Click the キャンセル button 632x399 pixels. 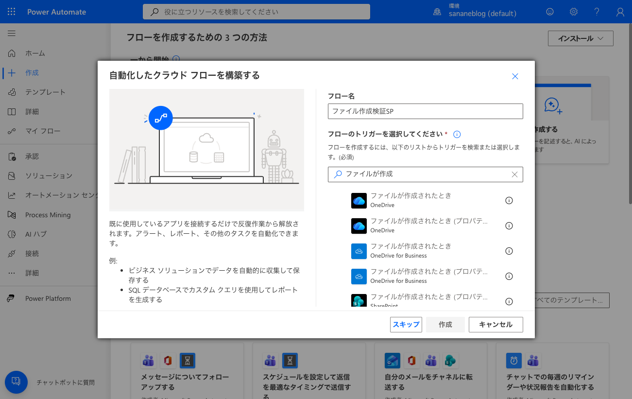coord(496,325)
